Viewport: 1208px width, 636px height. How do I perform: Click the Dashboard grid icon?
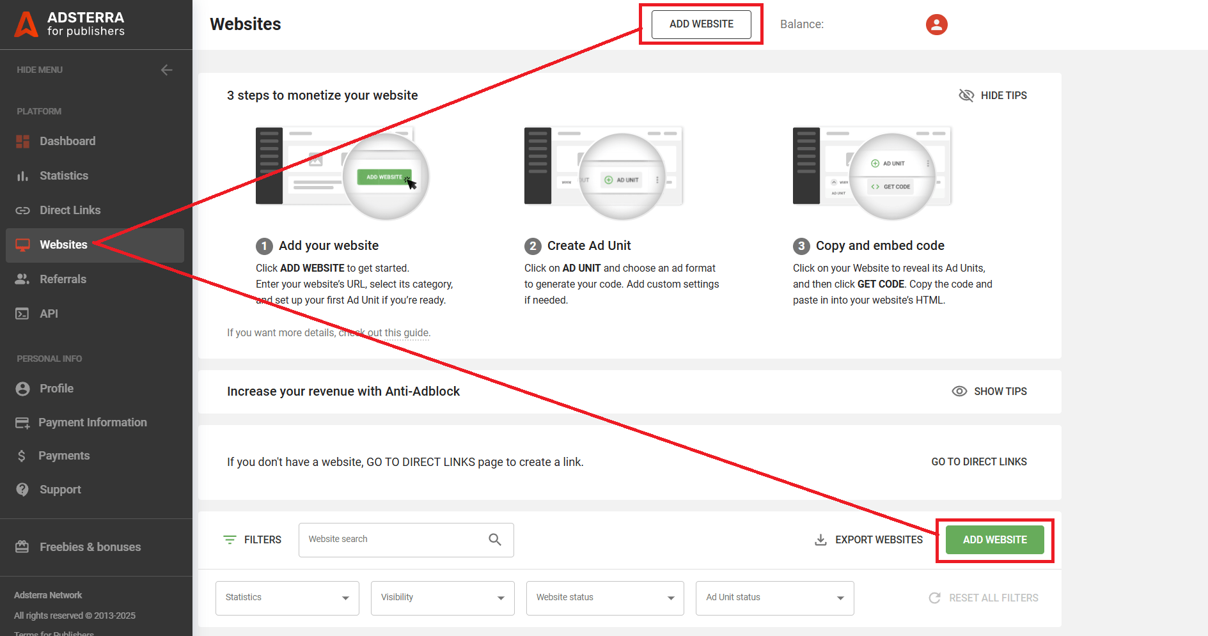coord(23,141)
